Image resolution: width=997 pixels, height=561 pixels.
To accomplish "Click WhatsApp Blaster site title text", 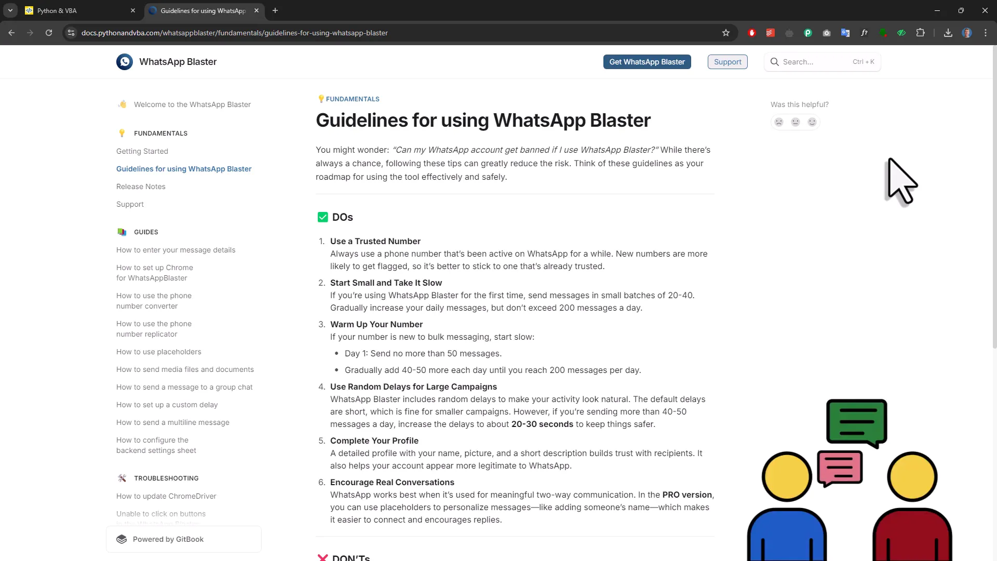I will coord(178,62).
